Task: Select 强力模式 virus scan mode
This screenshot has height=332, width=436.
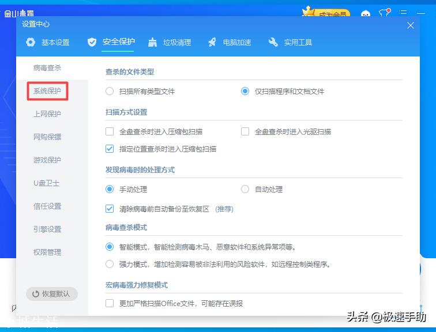Action: coord(110,264)
